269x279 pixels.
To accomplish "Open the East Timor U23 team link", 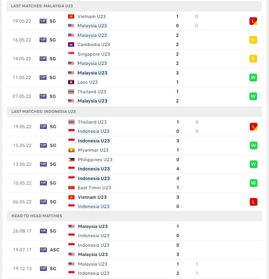I will click(95, 188).
